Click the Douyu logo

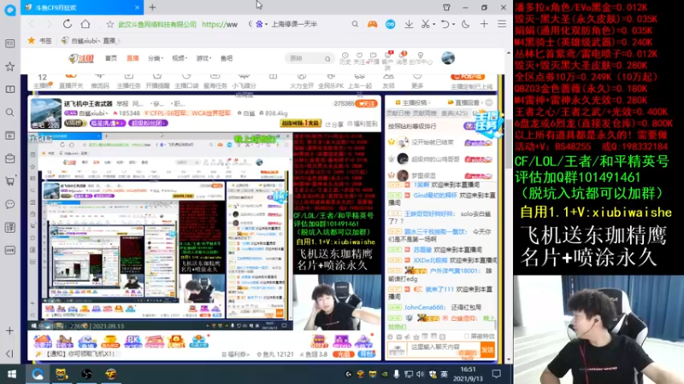[81, 58]
